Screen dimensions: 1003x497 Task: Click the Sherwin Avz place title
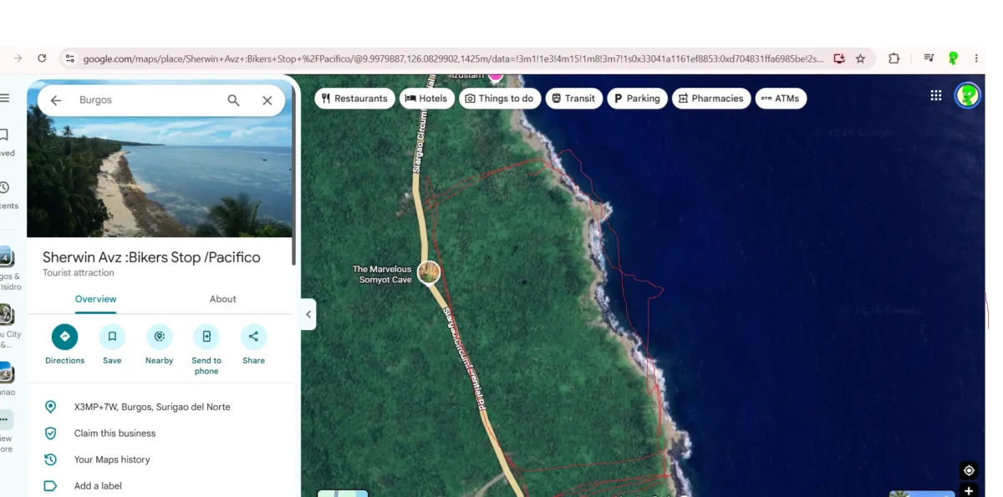[x=151, y=257]
